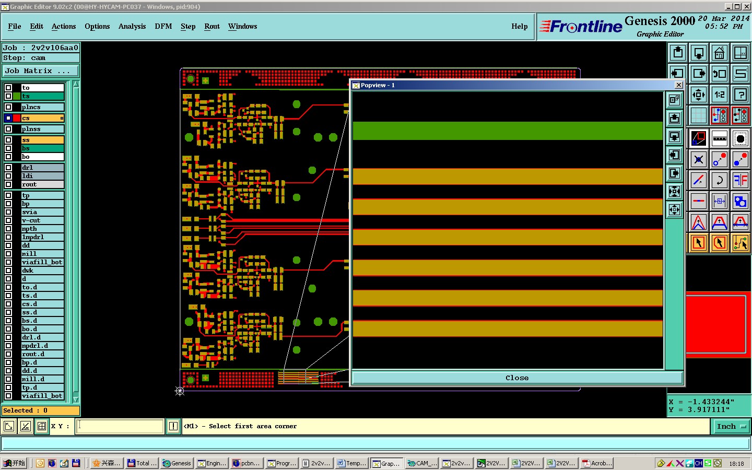Open the File menu
The image size is (752, 470).
click(x=15, y=26)
